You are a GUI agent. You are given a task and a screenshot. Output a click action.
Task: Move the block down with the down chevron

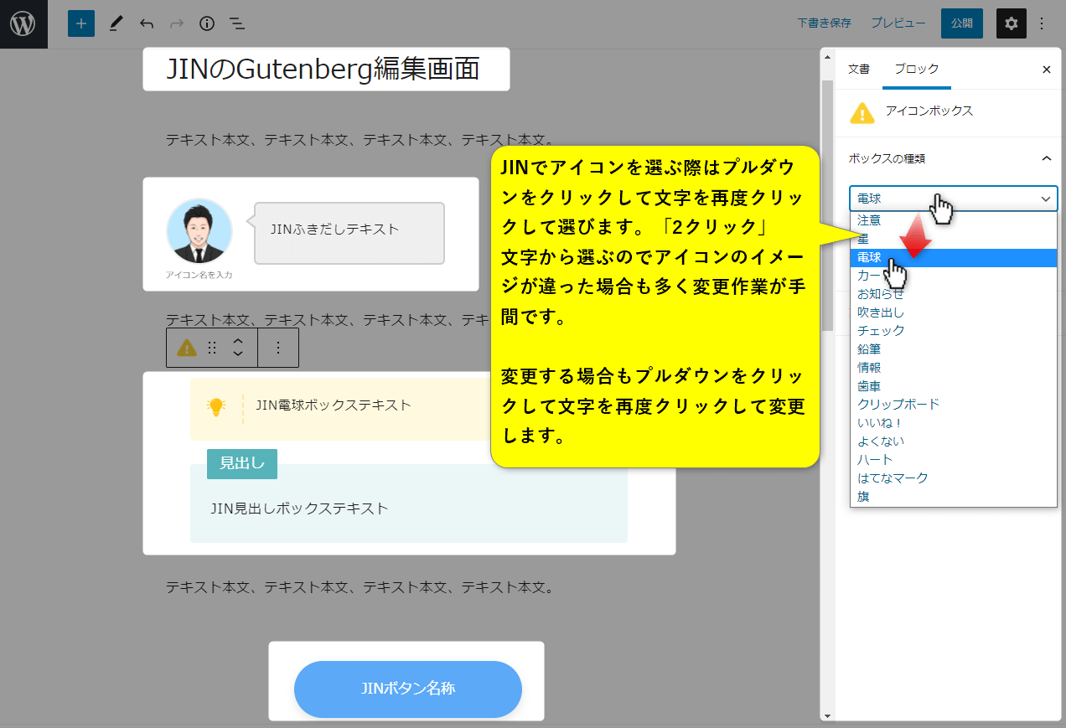coord(238,354)
